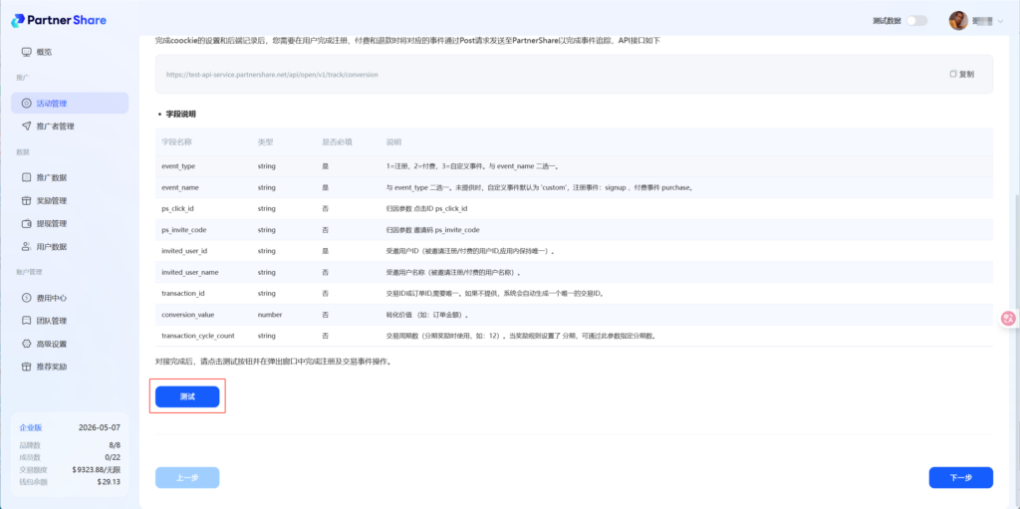Image resolution: width=1020 pixels, height=509 pixels.
Task: Click the 奖励管理 gift icon
Action: (x=26, y=200)
